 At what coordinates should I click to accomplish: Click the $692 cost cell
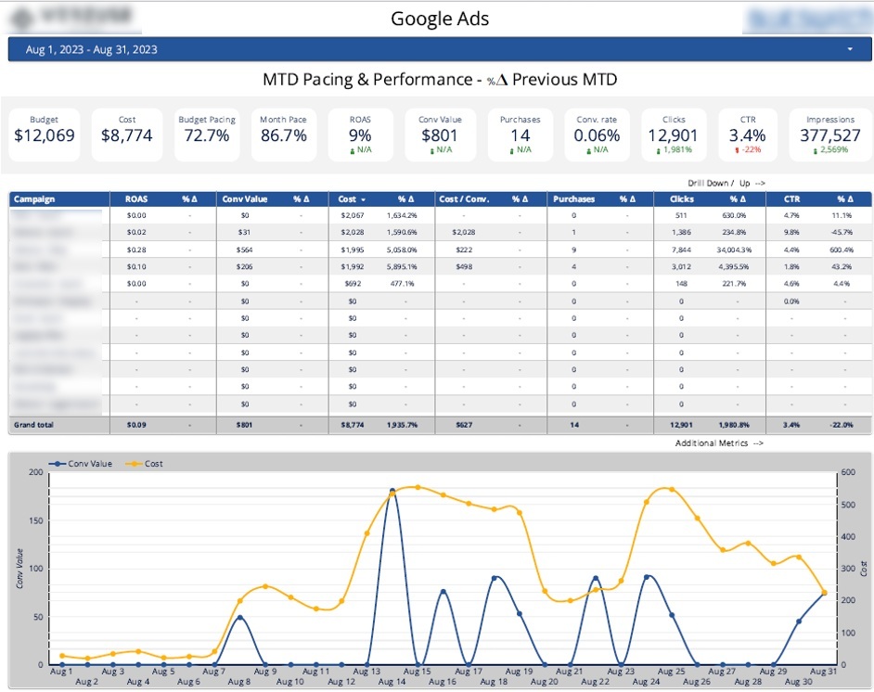point(353,284)
